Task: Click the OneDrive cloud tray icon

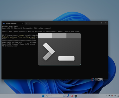Action: coord(115,96)
